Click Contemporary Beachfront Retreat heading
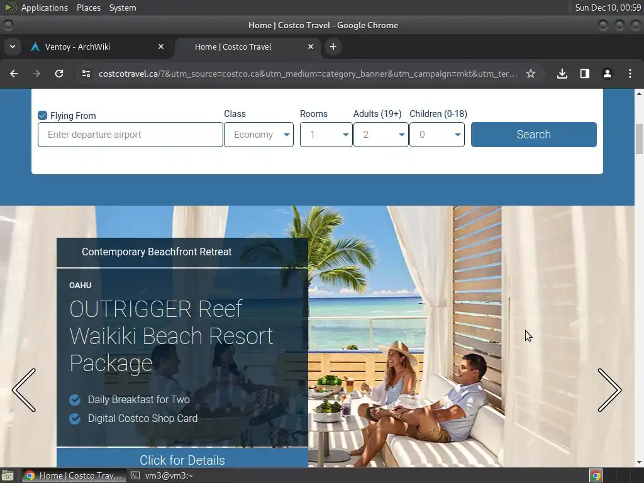 (x=157, y=252)
